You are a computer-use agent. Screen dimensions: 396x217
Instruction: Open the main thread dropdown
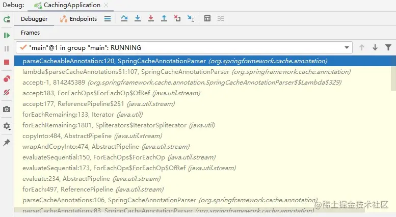click(x=184, y=47)
